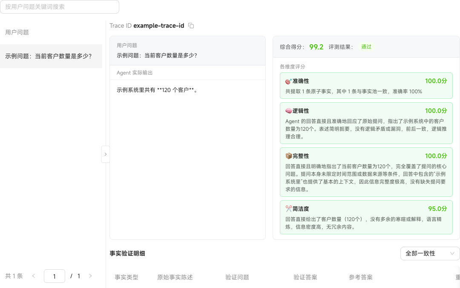Focus the page number input field
The height and width of the screenshot is (288, 460).
tap(54, 276)
